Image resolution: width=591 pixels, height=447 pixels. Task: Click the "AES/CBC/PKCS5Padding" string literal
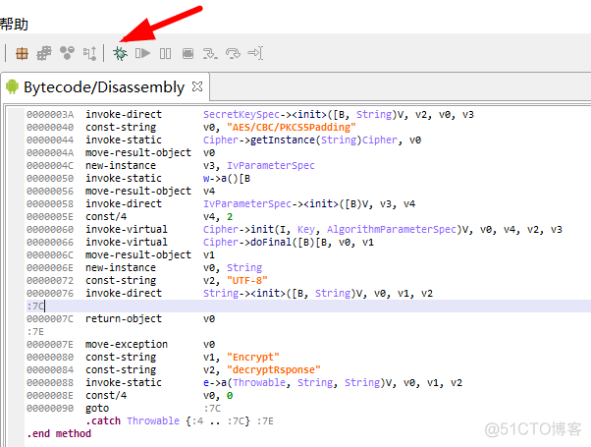point(291,127)
